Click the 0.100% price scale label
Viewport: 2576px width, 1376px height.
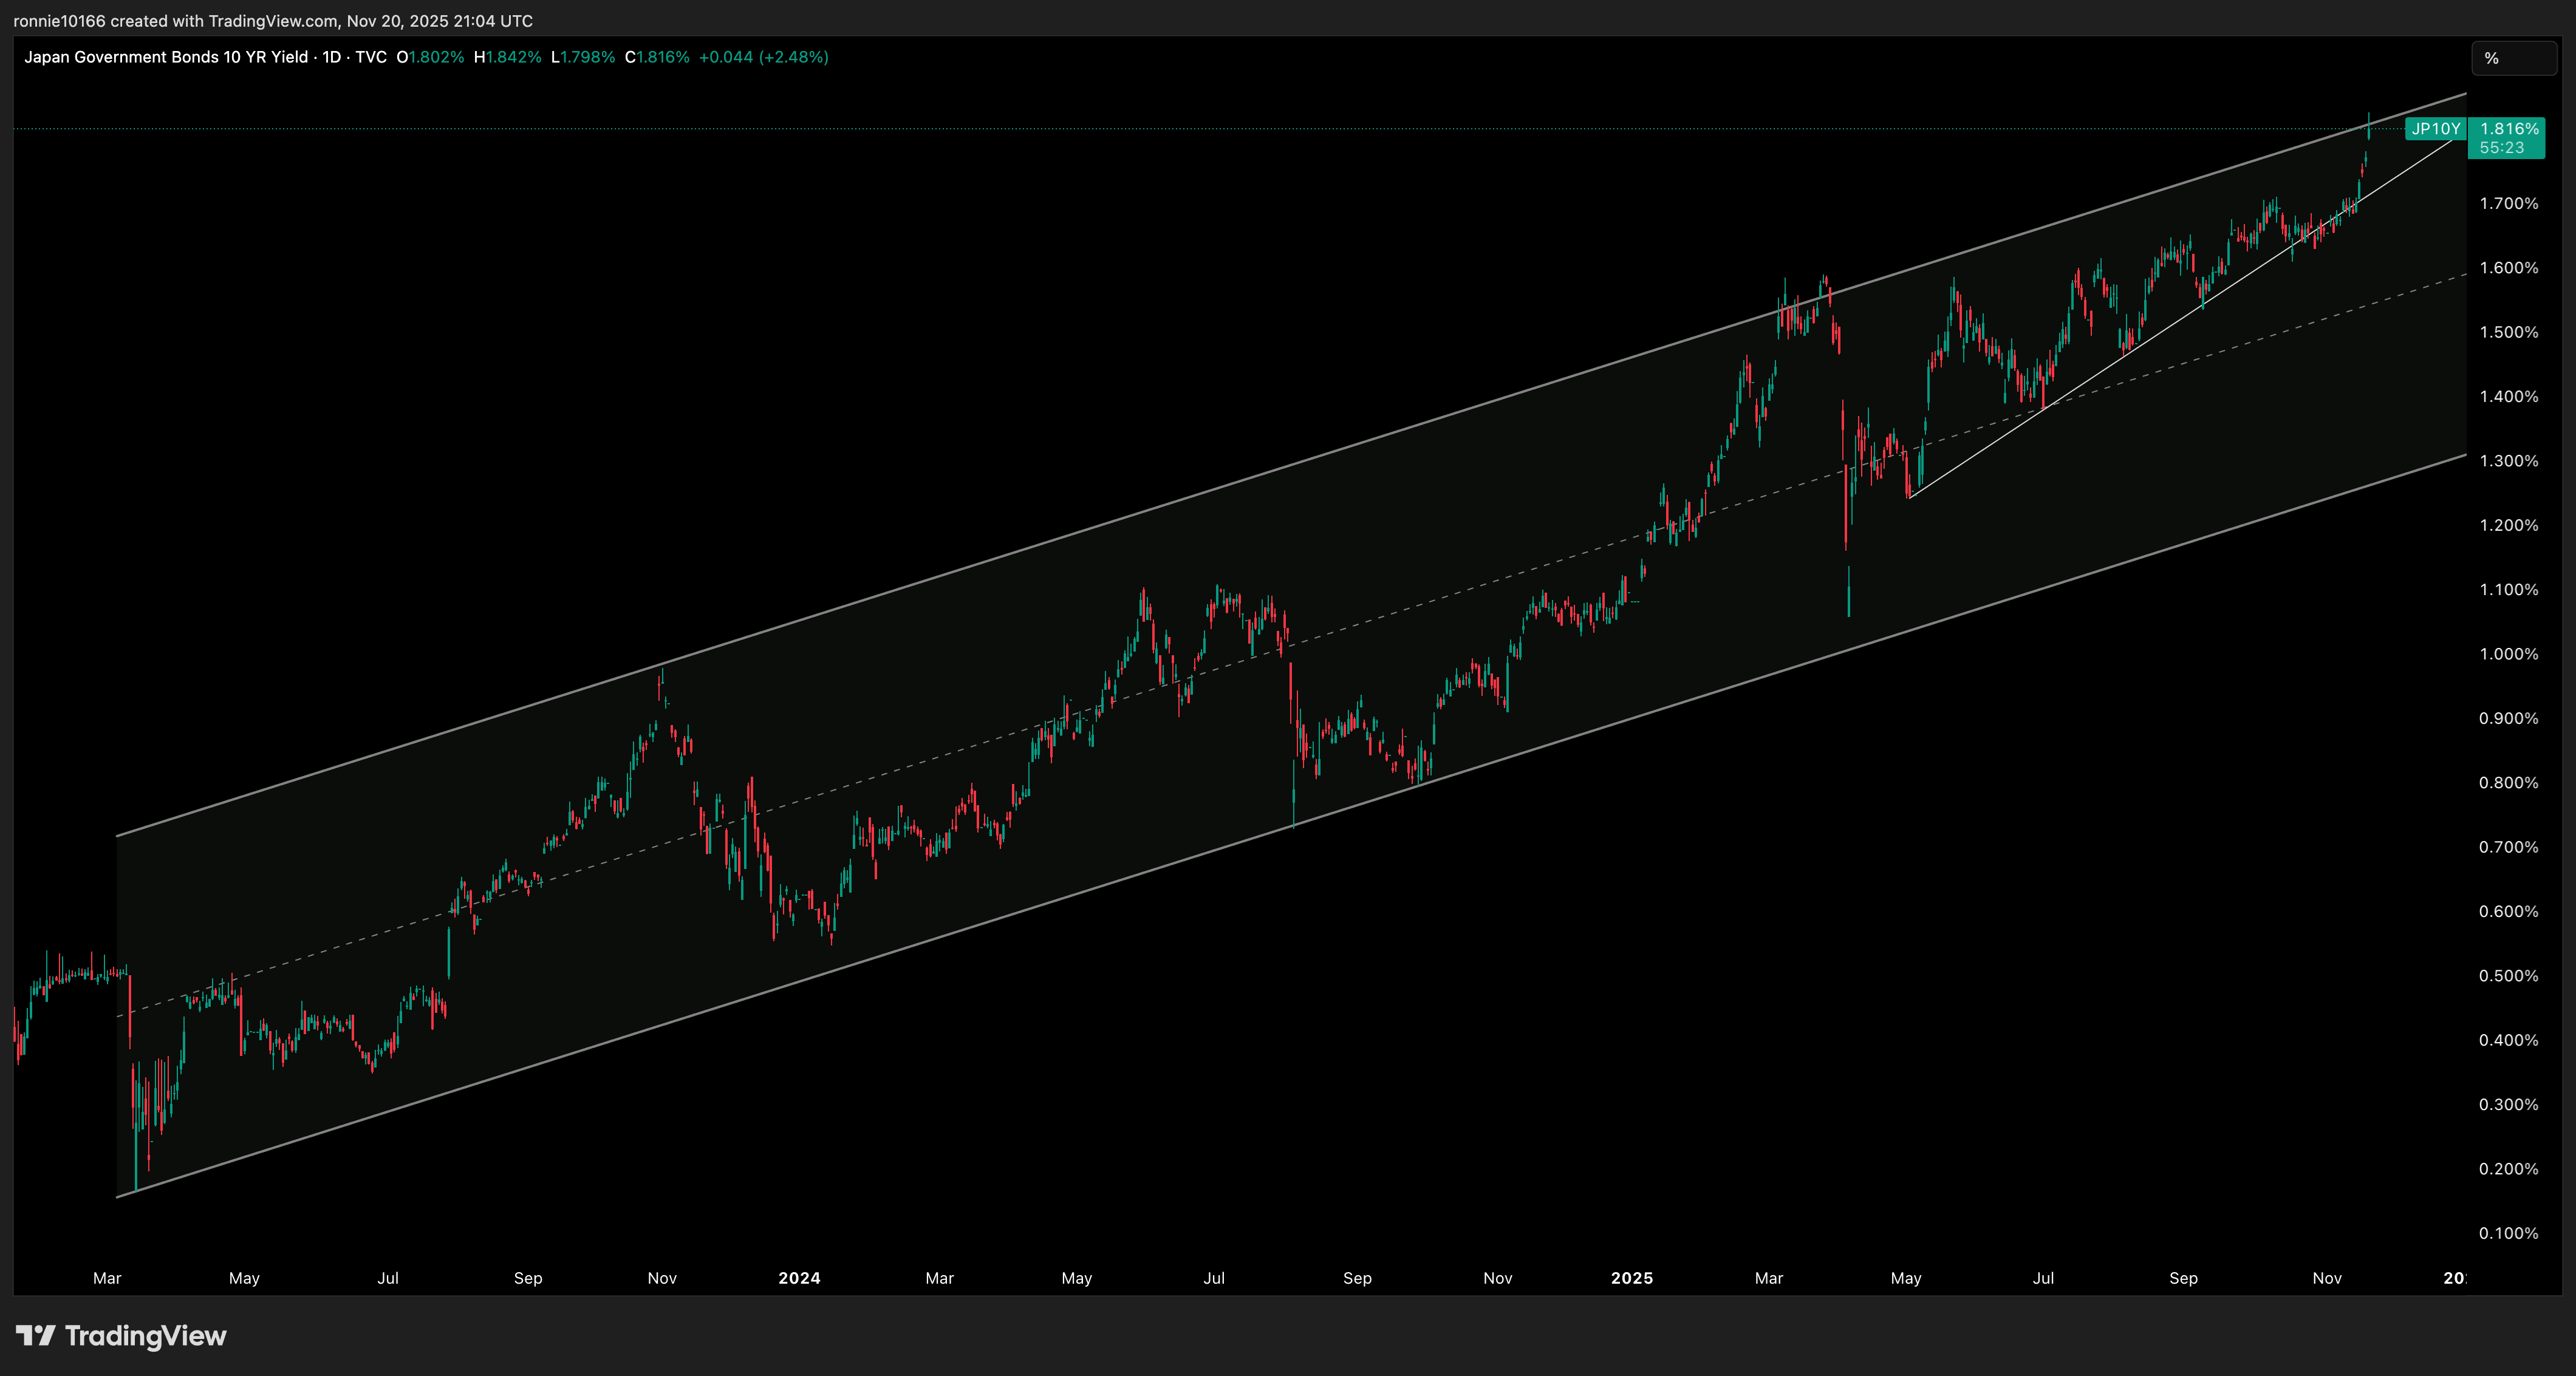[2510, 1234]
